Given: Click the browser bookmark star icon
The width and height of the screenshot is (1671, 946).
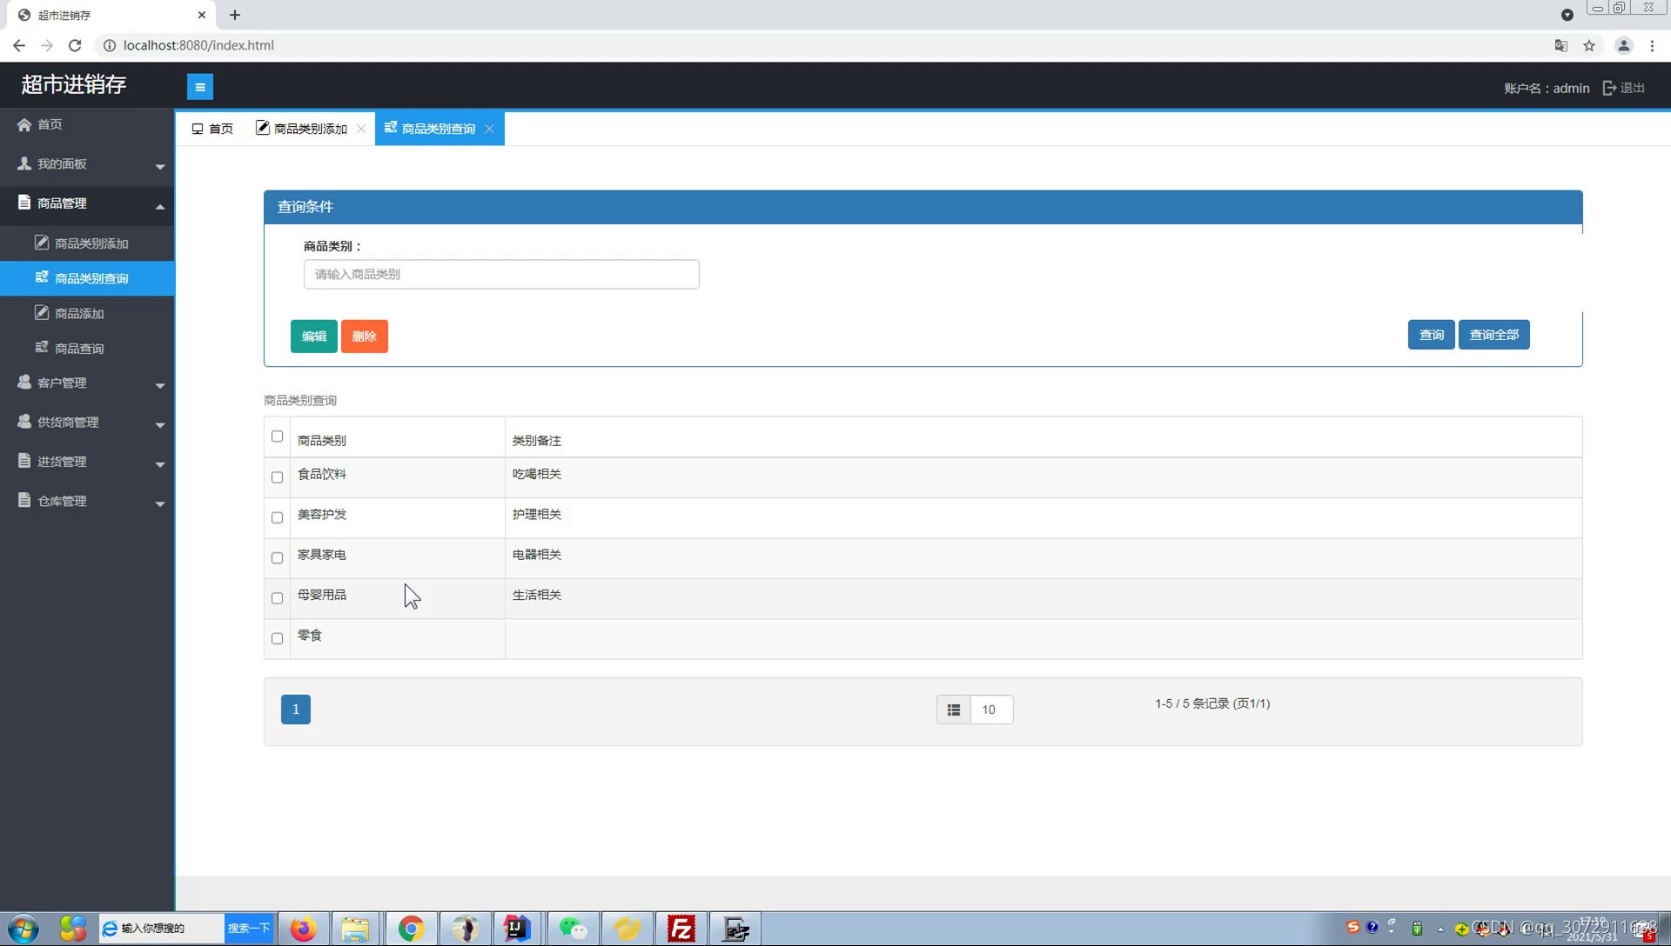Looking at the screenshot, I should [x=1589, y=45].
